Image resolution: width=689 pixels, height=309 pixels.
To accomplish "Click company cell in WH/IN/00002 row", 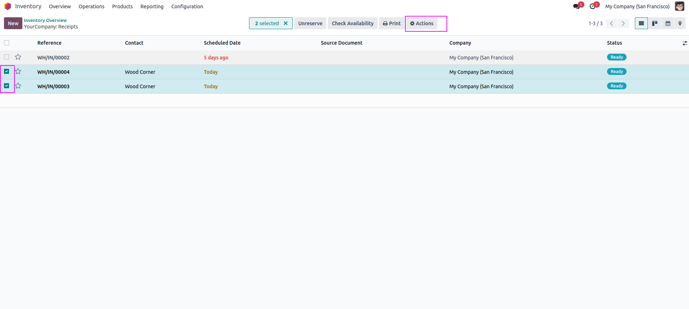I will pyautogui.click(x=481, y=58).
